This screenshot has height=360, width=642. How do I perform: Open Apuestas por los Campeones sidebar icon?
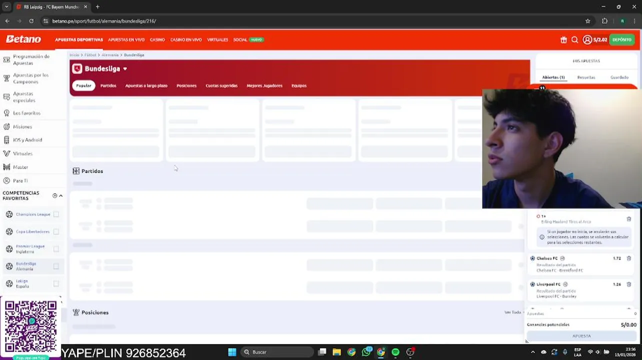[x=6, y=78]
